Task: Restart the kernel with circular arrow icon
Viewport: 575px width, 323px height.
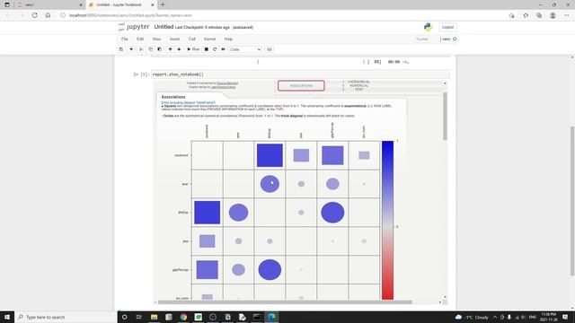Action: pos(215,49)
